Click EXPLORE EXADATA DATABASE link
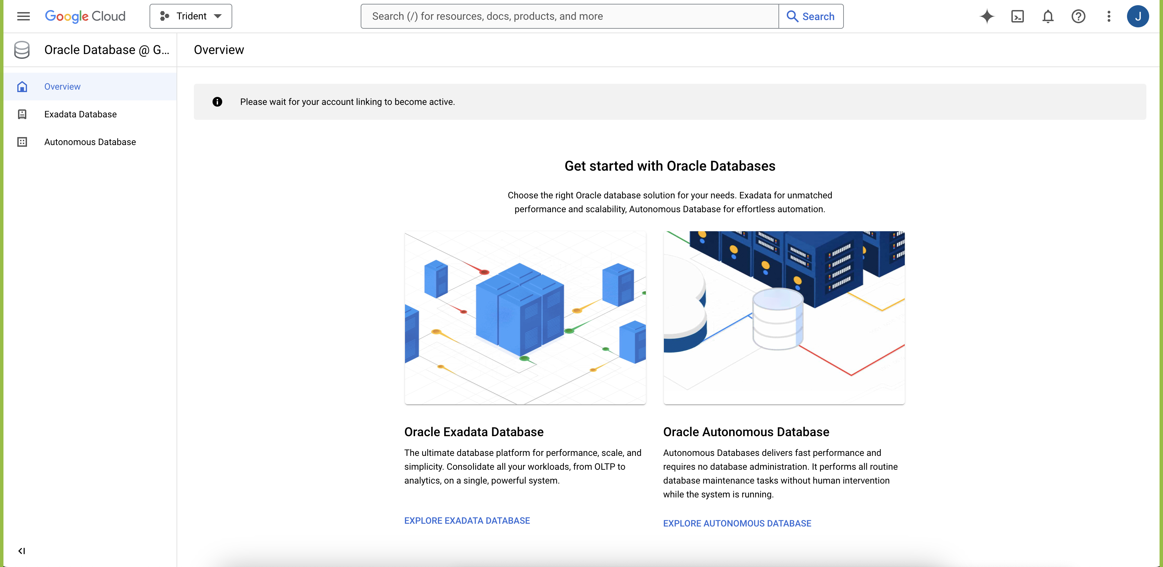Screen dimensions: 1163x567 pyautogui.click(x=467, y=520)
